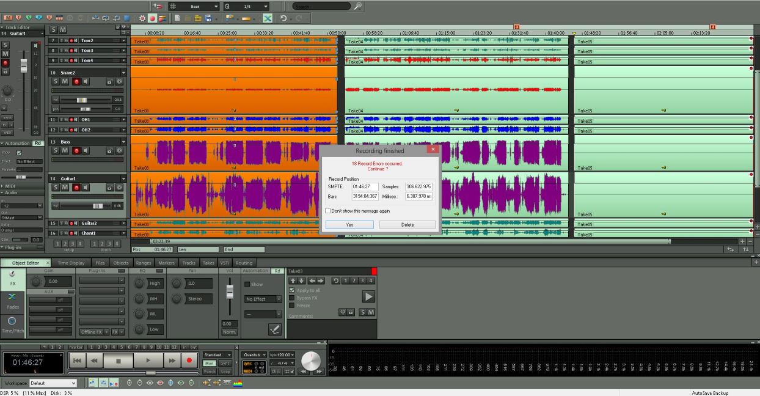Click the Norm. button under volume
Viewport: 760px width, 396px height.
coord(229,332)
